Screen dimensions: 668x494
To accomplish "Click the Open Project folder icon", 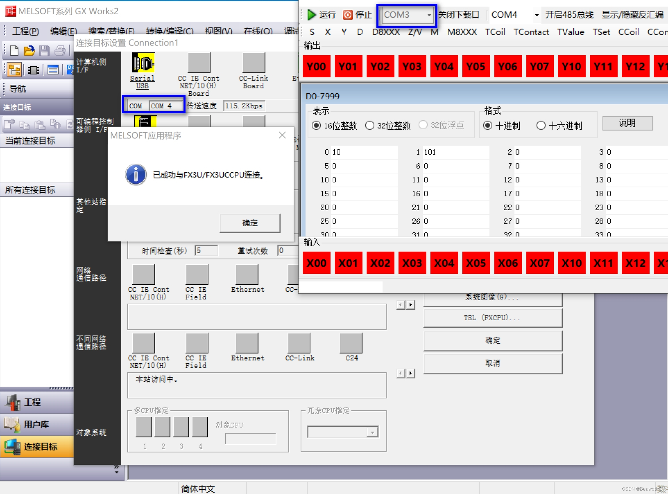I will (29, 51).
